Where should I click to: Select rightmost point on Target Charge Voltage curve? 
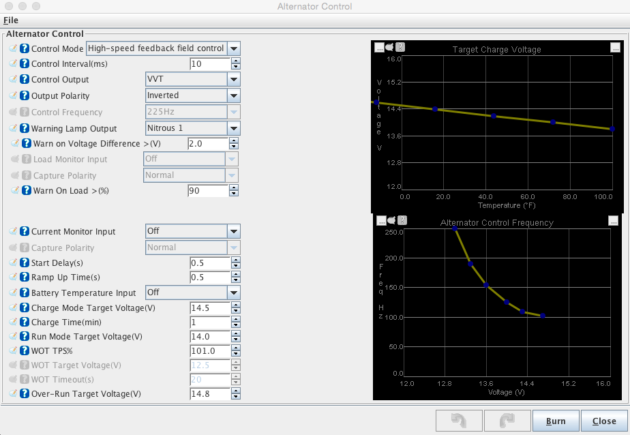pyautogui.click(x=612, y=129)
